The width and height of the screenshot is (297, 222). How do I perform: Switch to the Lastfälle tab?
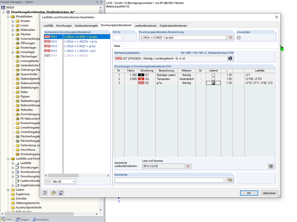(x=48, y=26)
